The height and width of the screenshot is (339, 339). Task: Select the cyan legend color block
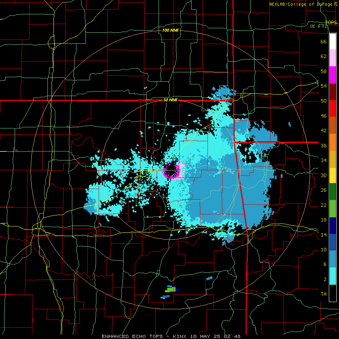333,276
